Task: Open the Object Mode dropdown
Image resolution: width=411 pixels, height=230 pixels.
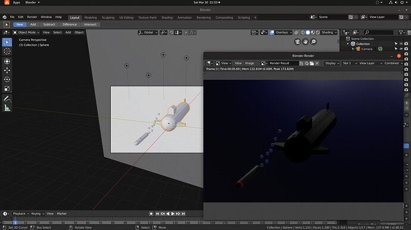Action: (x=26, y=33)
